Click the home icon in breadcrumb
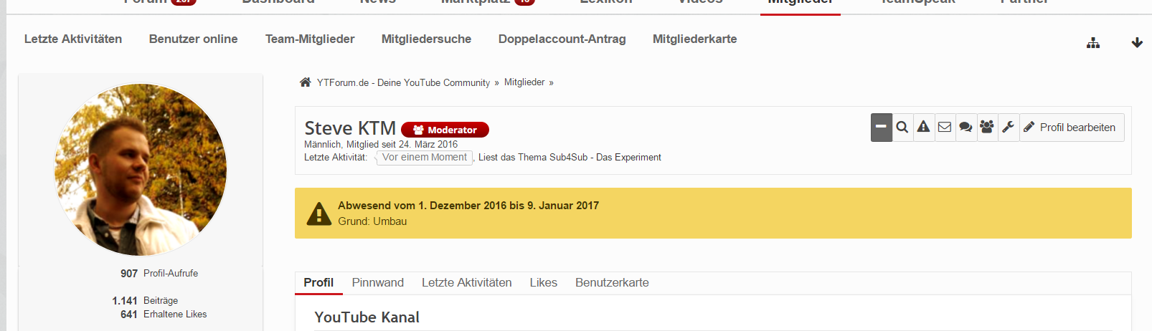This screenshot has width=1152, height=331. point(305,82)
